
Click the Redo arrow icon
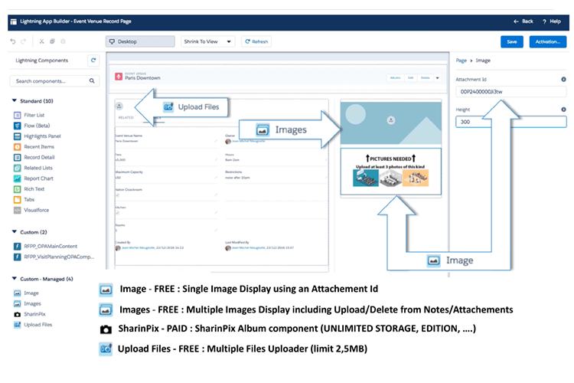click(24, 41)
